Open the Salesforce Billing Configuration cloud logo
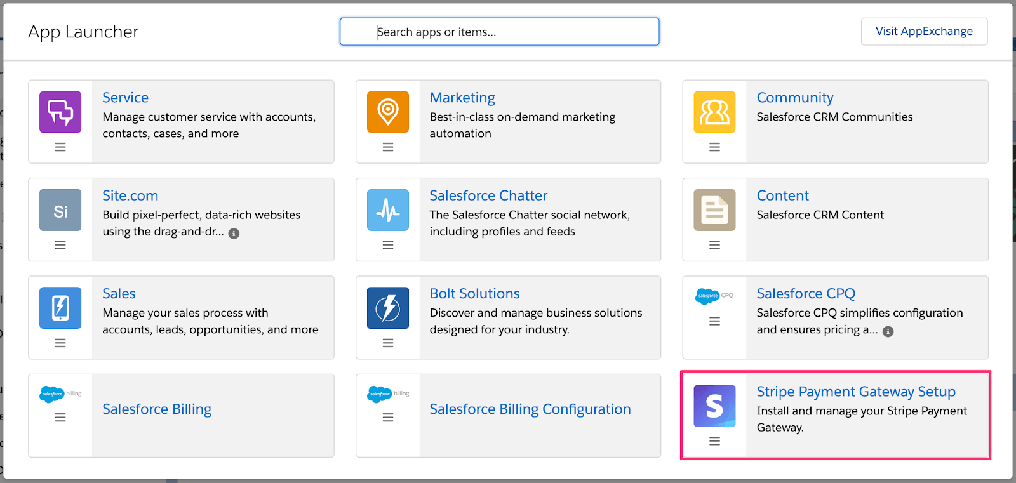The height and width of the screenshot is (483, 1016). tap(388, 394)
